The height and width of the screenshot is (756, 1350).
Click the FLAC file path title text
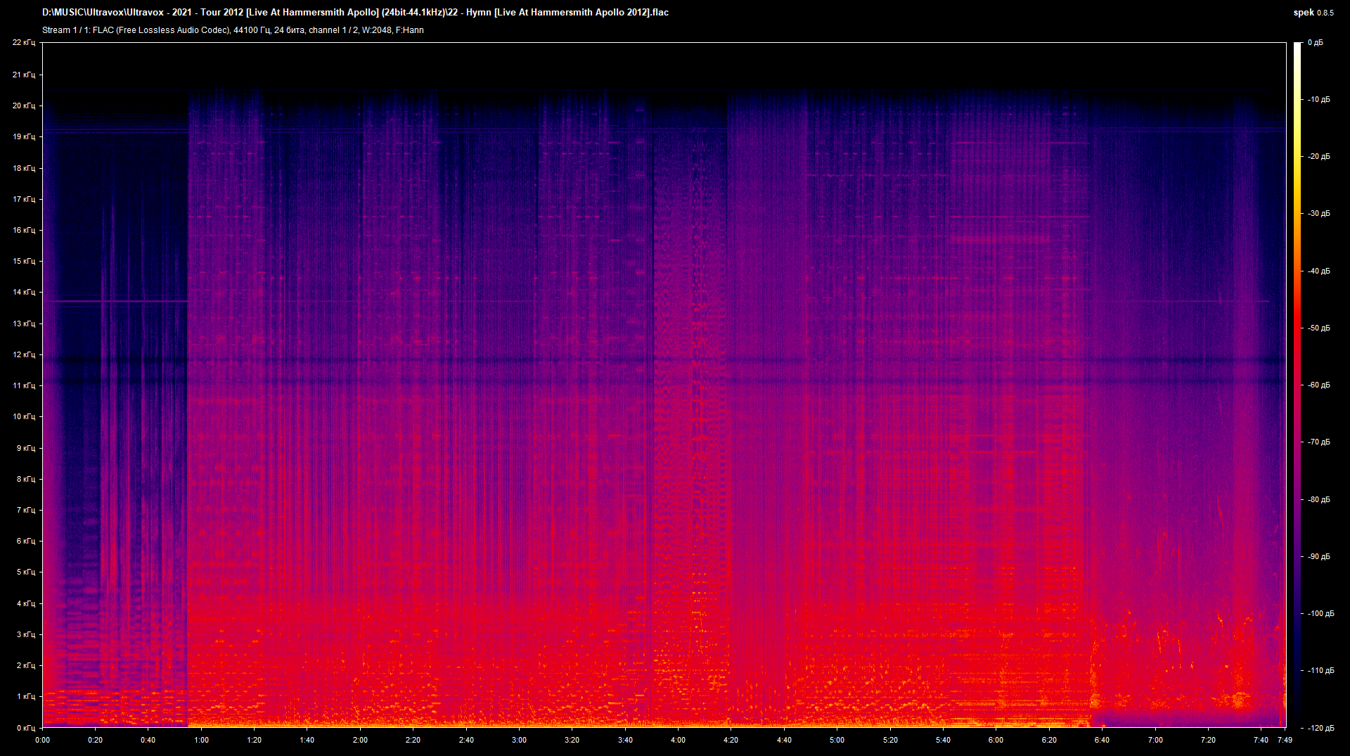[x=355, y=13]
